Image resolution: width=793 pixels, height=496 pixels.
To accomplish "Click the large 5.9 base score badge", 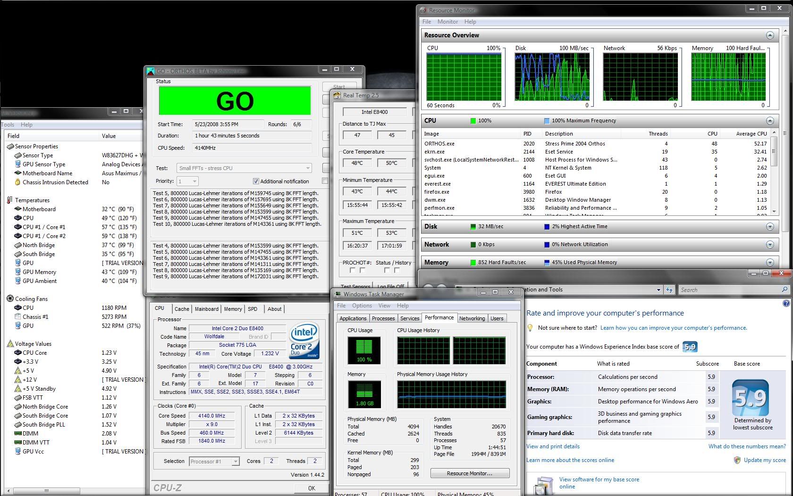I will [751, 398].
